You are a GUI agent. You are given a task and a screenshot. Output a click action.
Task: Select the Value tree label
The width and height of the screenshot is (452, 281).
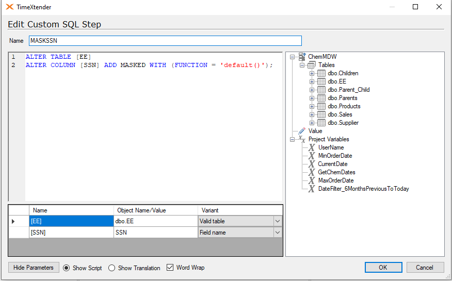point(315,131)
